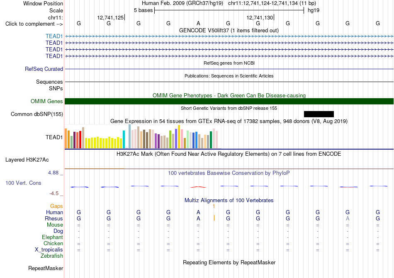Viewport: 394px width, 278px height.
Task: Click the PhyloP lower value -4.5
Action: pyautogui.click(x=54, y=193)
